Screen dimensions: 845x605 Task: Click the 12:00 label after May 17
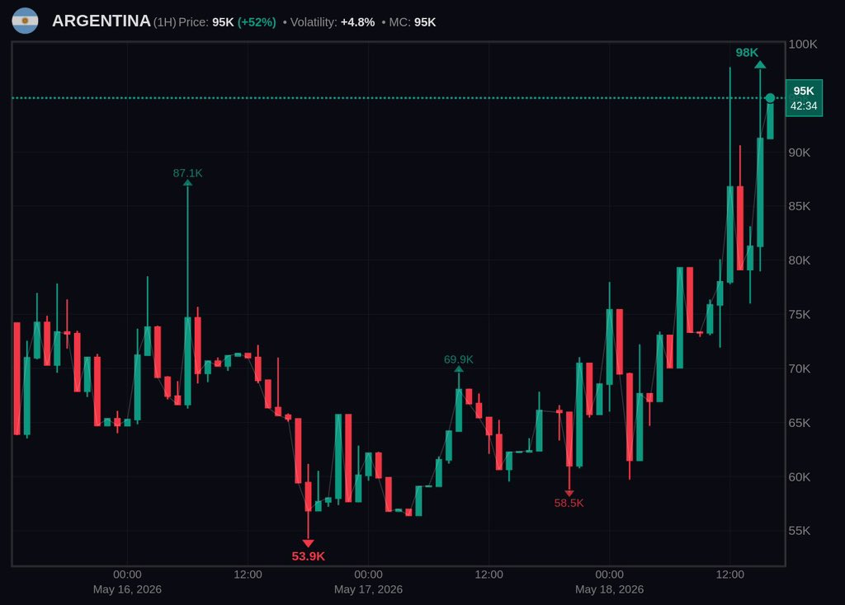[489, 575]
